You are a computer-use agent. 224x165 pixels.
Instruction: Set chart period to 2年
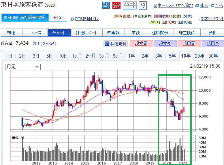point(145,56)
